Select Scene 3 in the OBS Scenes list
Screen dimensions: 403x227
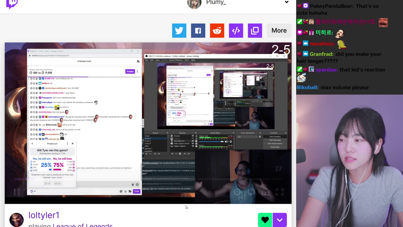(x=148, y=141)
